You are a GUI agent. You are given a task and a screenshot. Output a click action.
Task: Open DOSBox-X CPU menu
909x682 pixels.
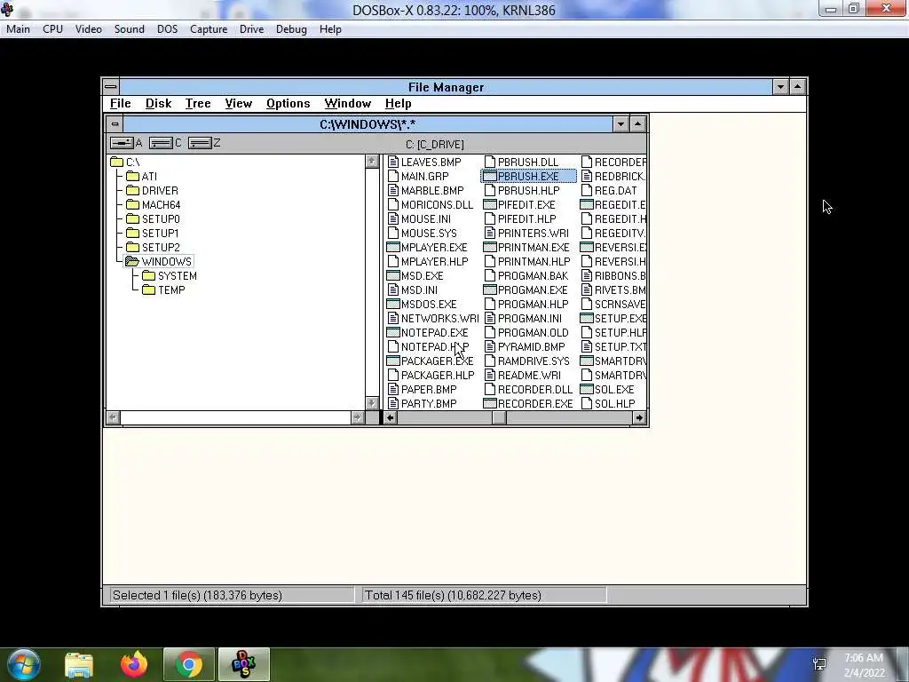(x=52, y=29)
